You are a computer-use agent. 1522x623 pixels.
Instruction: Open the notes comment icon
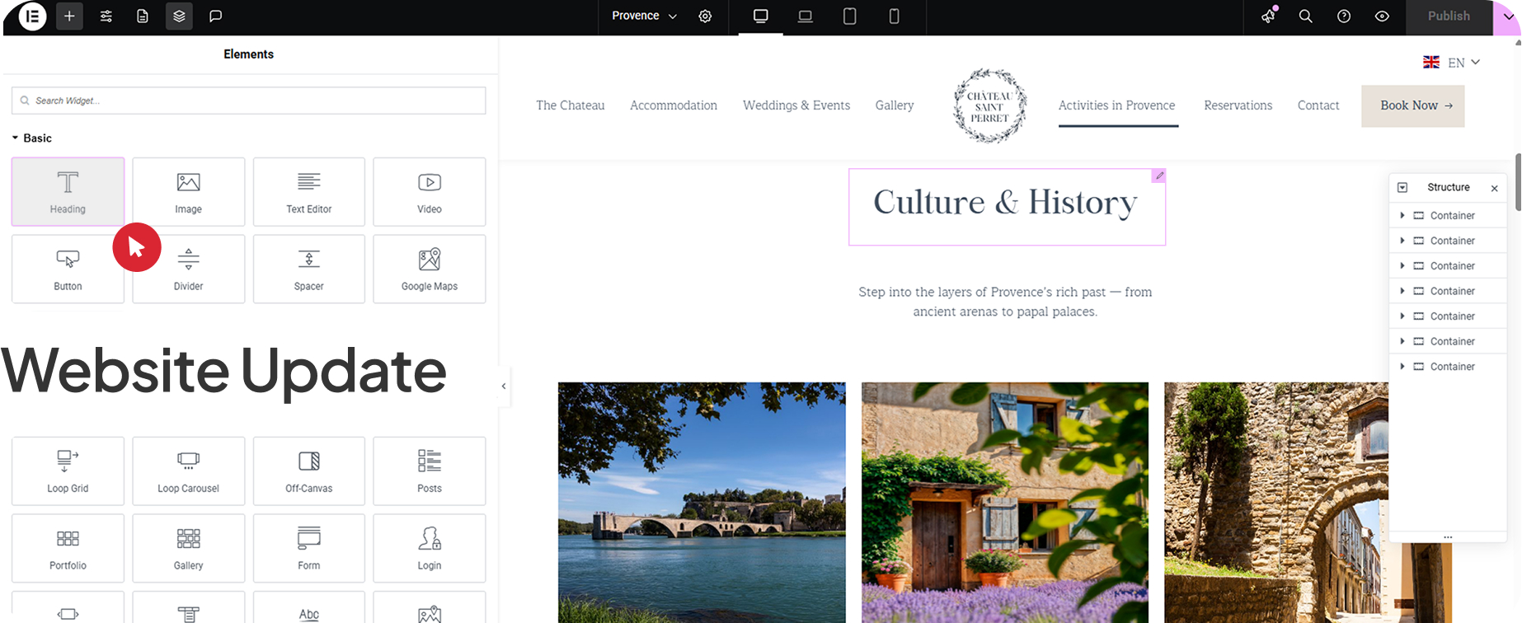tap(215, 16)
